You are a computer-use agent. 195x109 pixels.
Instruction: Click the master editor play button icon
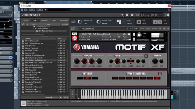click(120, 23)
